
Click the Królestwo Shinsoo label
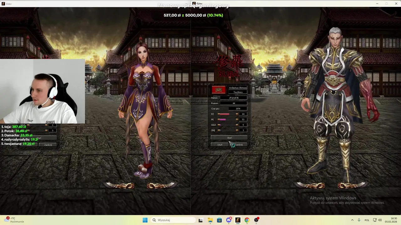[x=238, y=88]
